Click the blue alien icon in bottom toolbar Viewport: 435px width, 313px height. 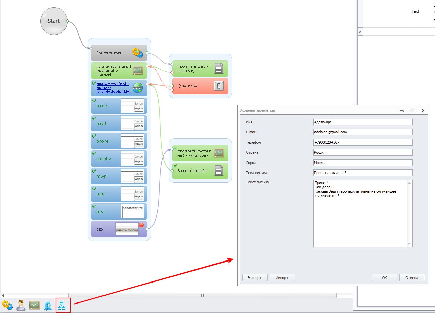pyautogui.click(x=48, y=305)
